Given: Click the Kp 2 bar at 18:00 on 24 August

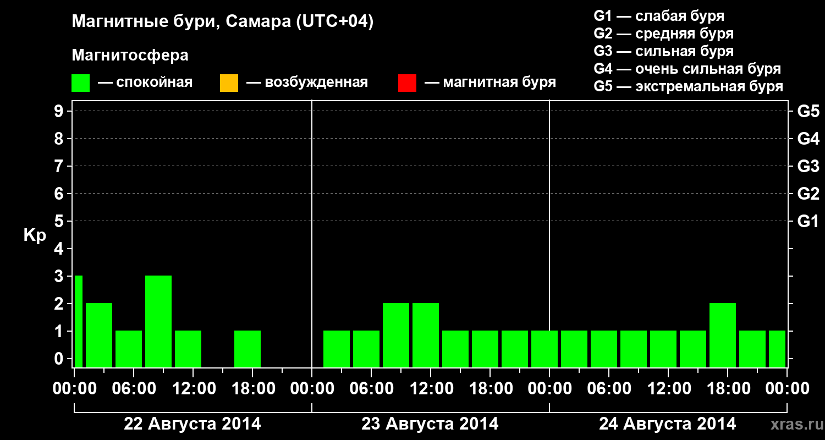Looking at the screenshot, I should click(x=723, y=335).
